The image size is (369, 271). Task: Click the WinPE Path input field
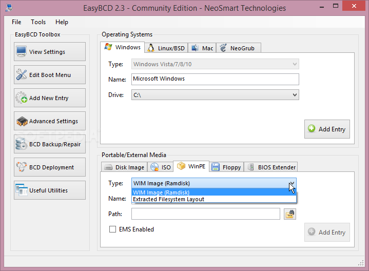(x=206, y=214)
